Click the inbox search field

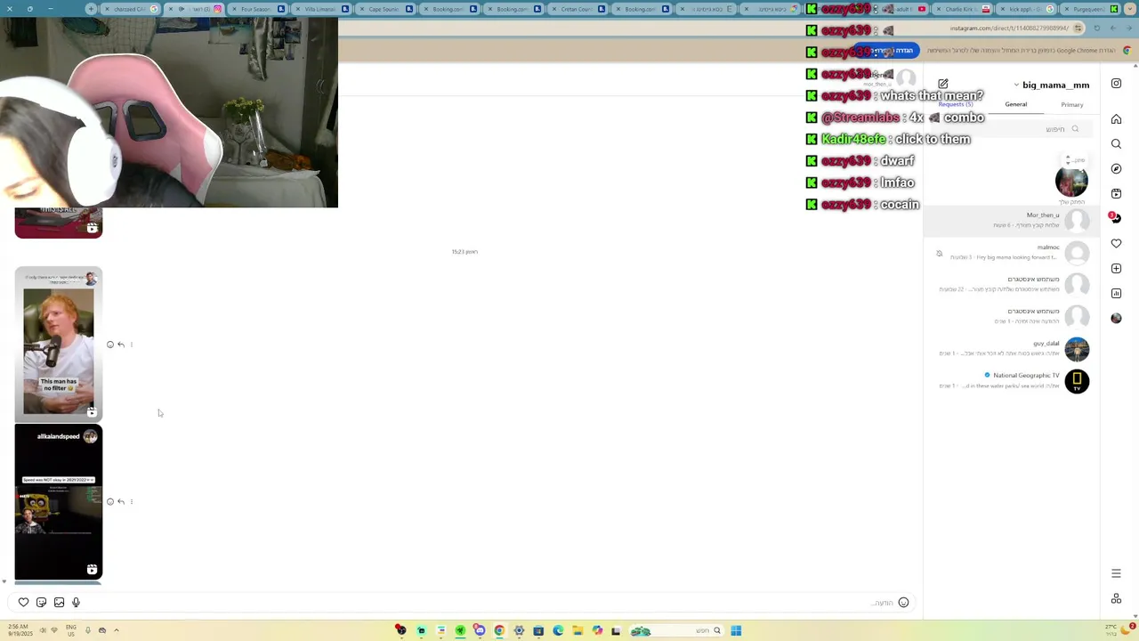(1012, 129)
